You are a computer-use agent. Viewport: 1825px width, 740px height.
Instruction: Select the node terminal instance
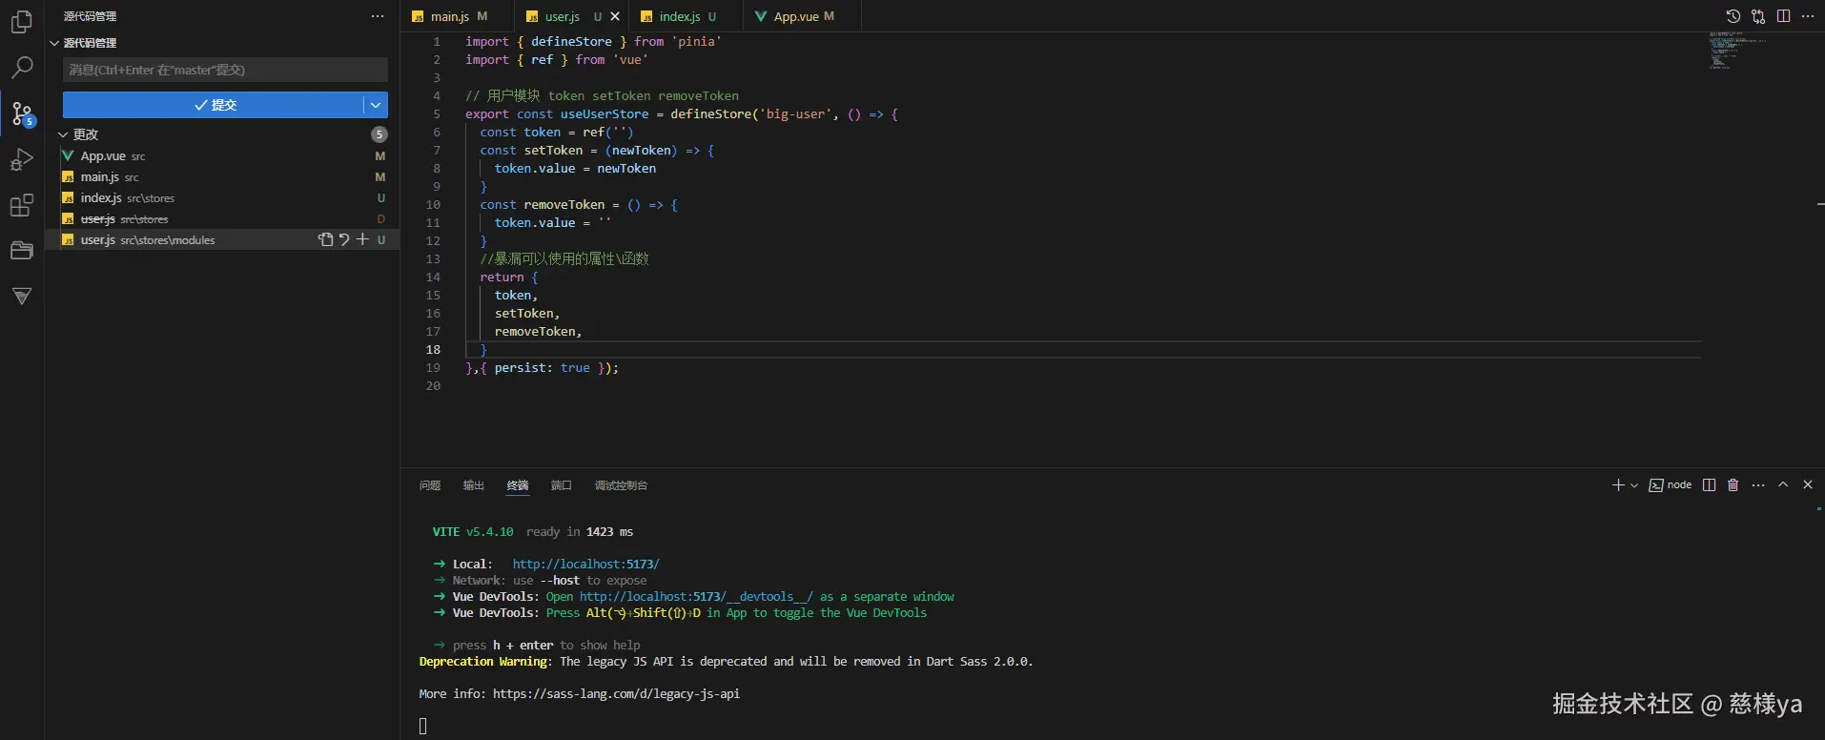1671,484
